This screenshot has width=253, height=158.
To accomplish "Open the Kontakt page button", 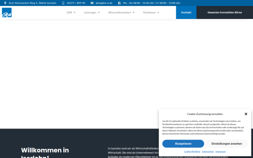I will [186, 12].
